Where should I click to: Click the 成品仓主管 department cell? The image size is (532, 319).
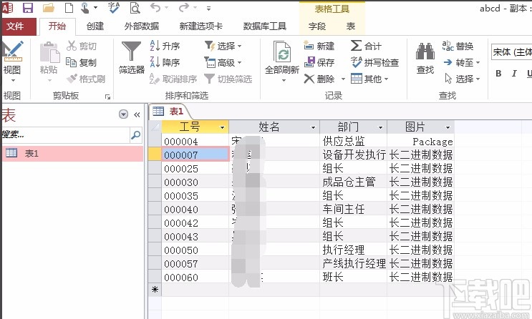click(353, 182)
